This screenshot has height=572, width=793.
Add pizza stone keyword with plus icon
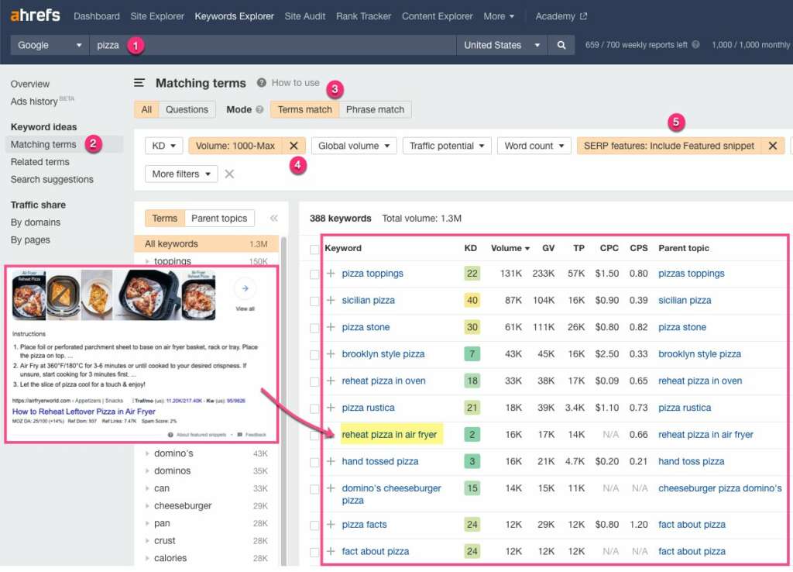[x=331, y=327]
